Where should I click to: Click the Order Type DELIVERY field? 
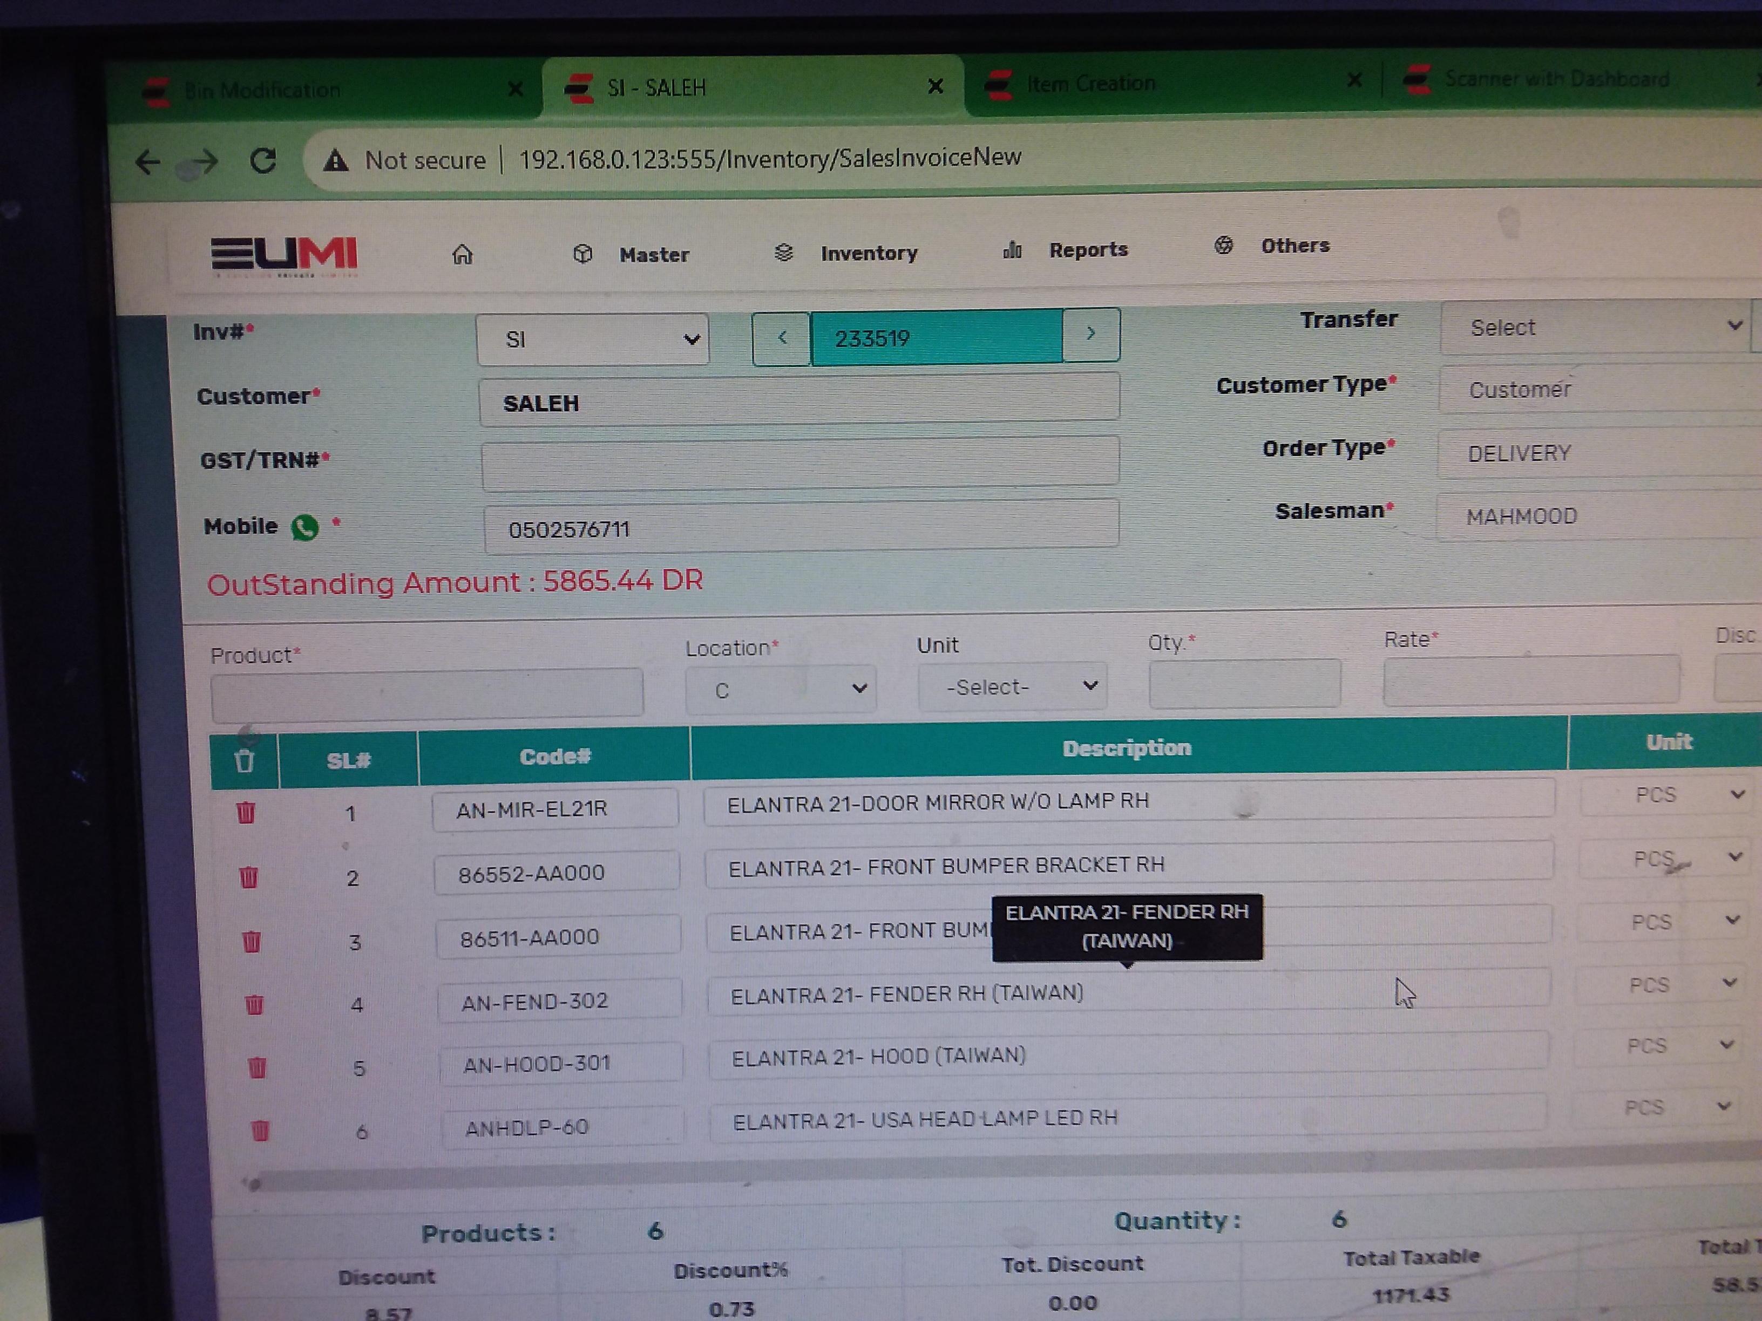pos(1600,452)
